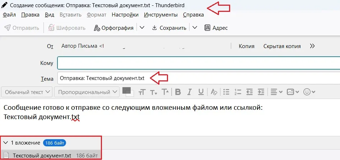Open the greyed Вставить menu

(70, 15)
